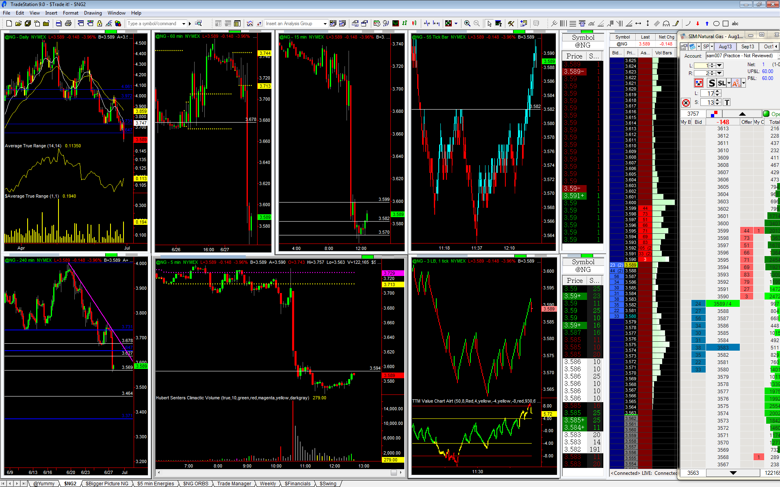Toggle the SL stop-limit button
The height and width of the screenshot is (487, 780).
point(721,83)
